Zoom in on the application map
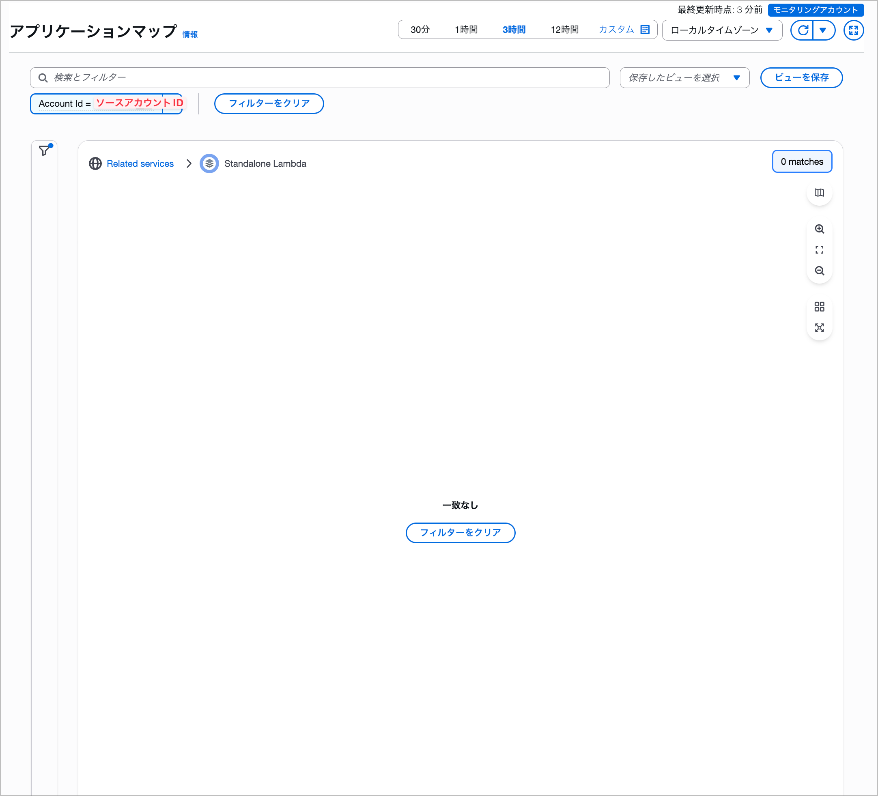The height and width of the screenshot is (796, 878). point(819,229)
